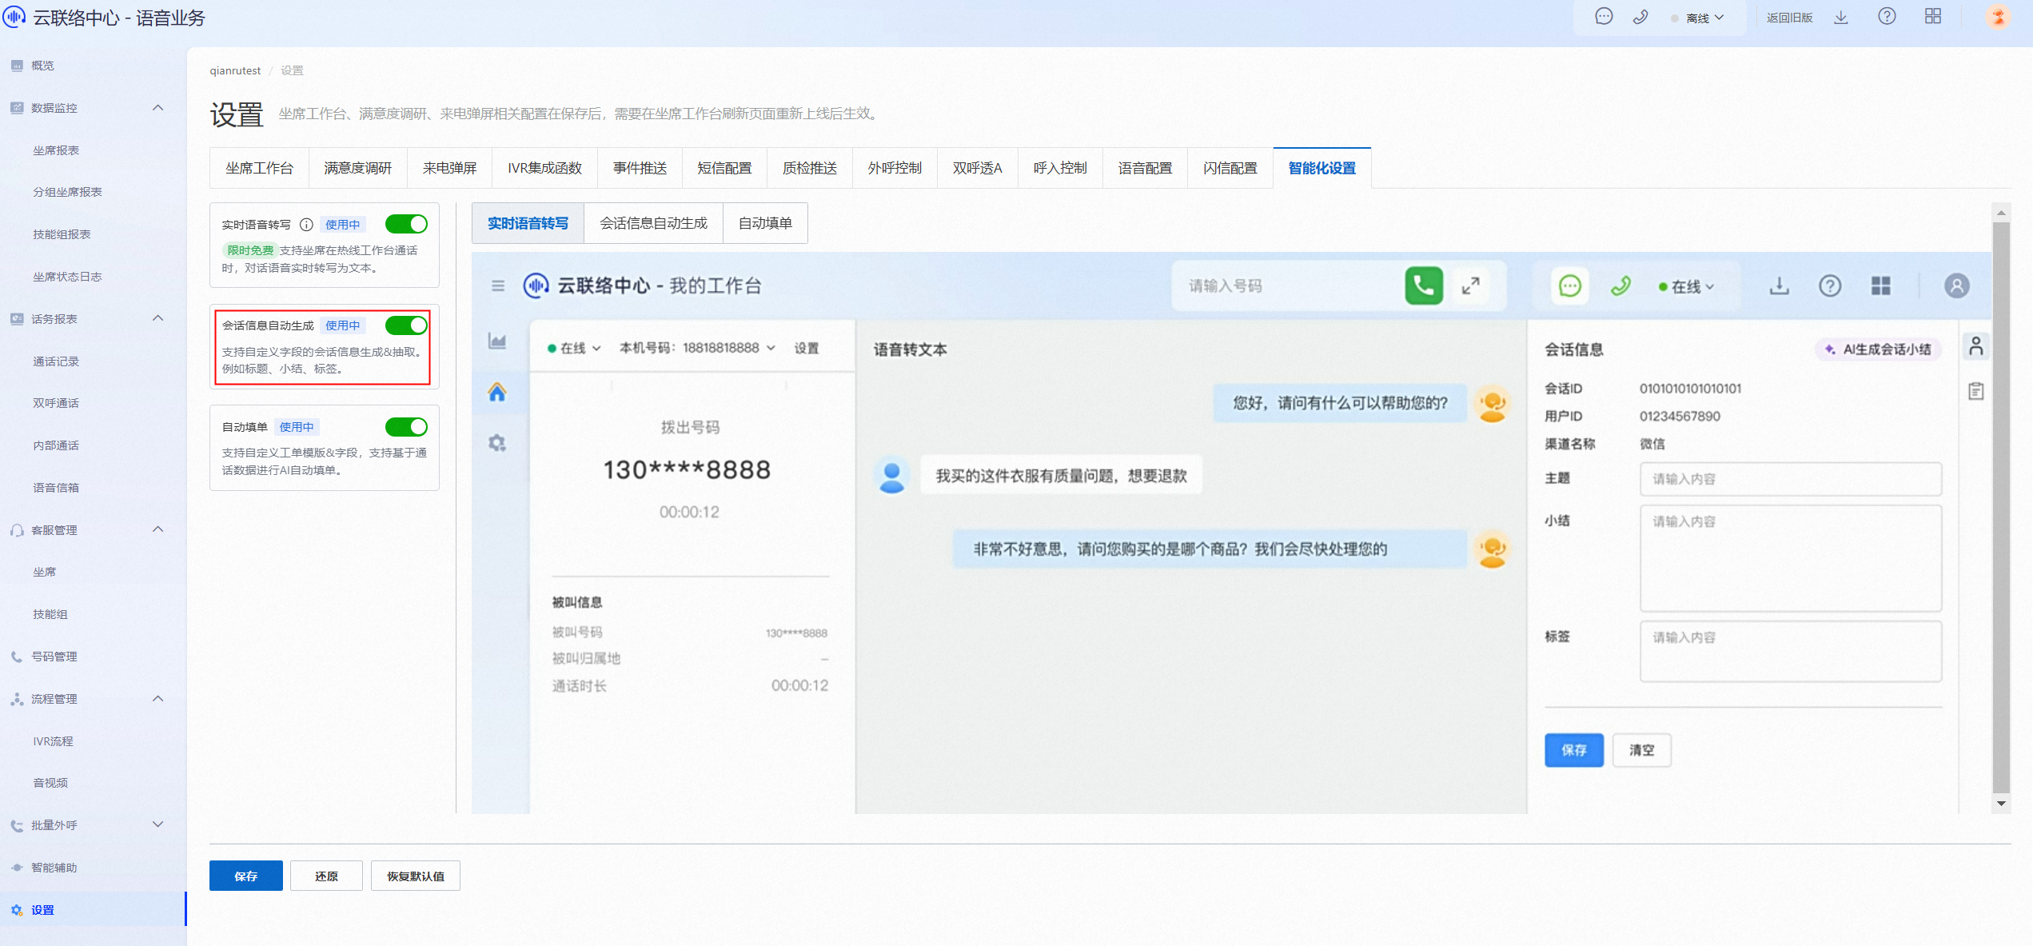Screen dimensions: 2033x946
Task: Switch to the 外呼控制 tab
Action: coord(895,168)
